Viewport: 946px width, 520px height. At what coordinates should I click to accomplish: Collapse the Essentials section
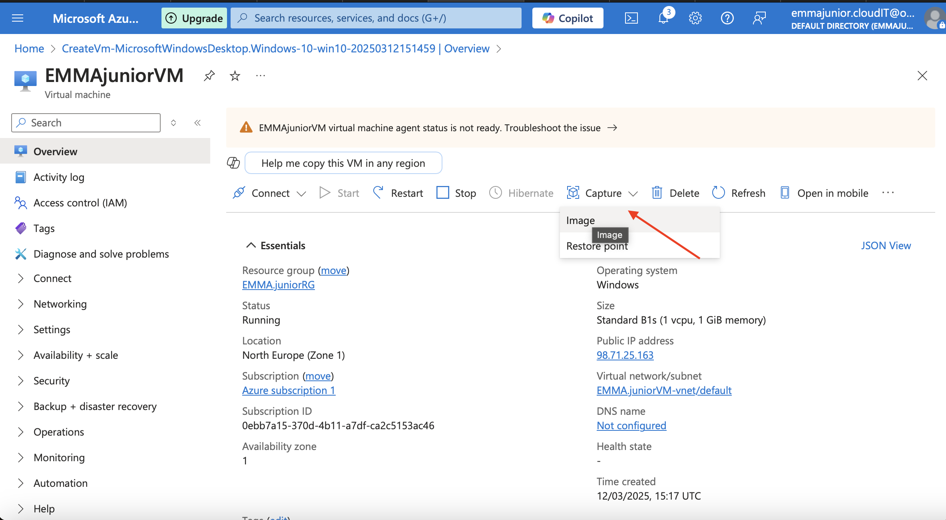point(275,245)
